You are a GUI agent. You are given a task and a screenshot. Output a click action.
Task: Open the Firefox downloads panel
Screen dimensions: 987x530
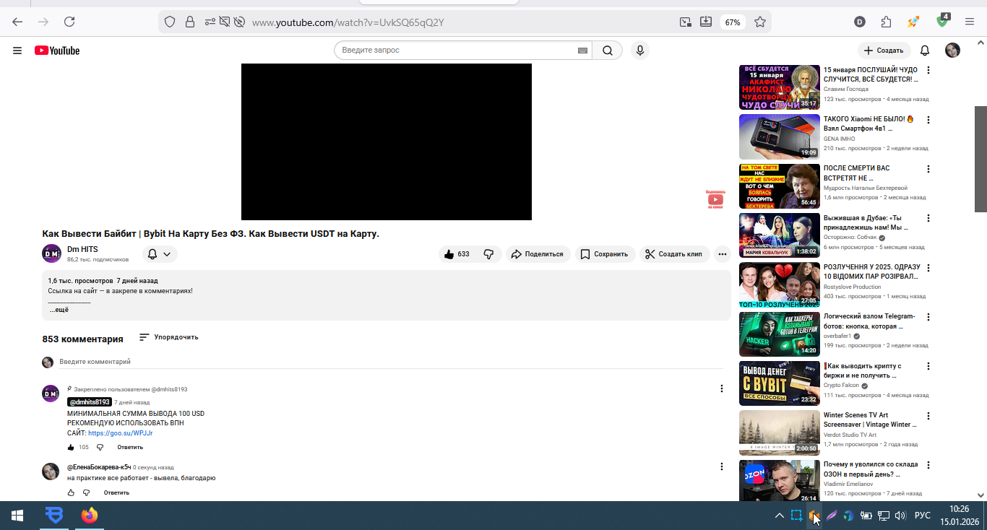click(x=706, y=22)
